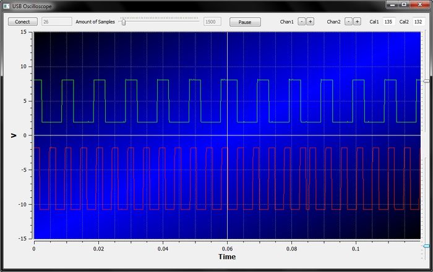Click the Conect button

point(22,22)
